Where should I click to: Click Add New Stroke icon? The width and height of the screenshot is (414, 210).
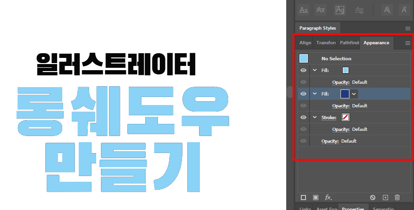pos(303,197)
